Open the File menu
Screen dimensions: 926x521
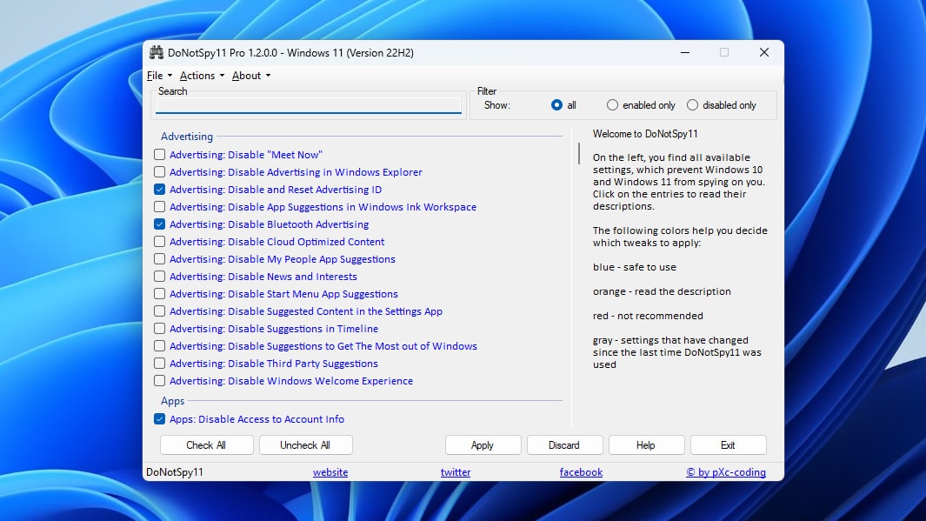click(157, 76)
